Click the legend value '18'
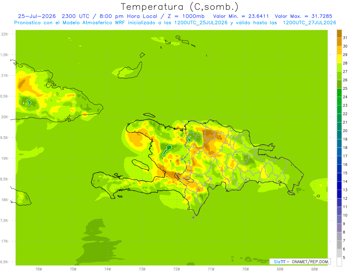Image resolution: width=353 pixels, height=273 pixels. 345,148
